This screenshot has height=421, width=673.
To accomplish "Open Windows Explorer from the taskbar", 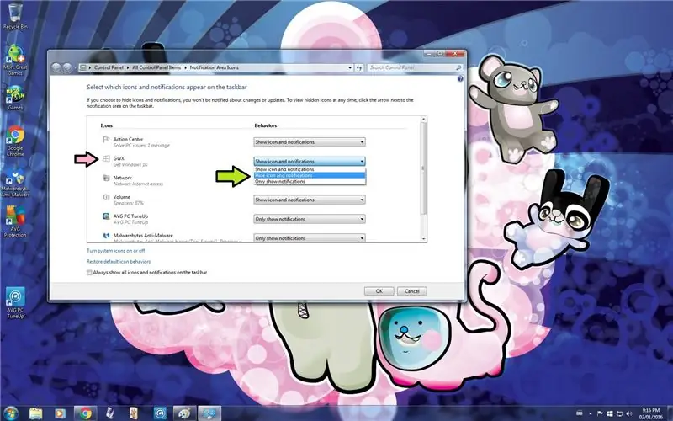I will click(x=36, y=413).
